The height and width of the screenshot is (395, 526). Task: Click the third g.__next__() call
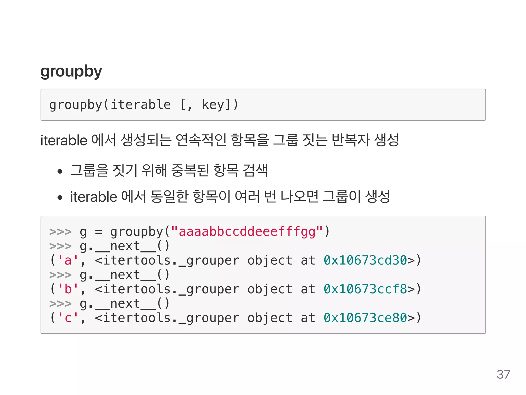(x=125, y=304)
